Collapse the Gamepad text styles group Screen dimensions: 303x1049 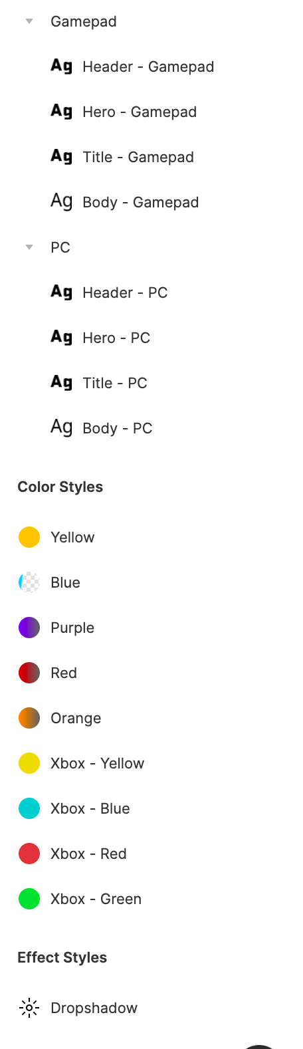[x=29, y=21]
